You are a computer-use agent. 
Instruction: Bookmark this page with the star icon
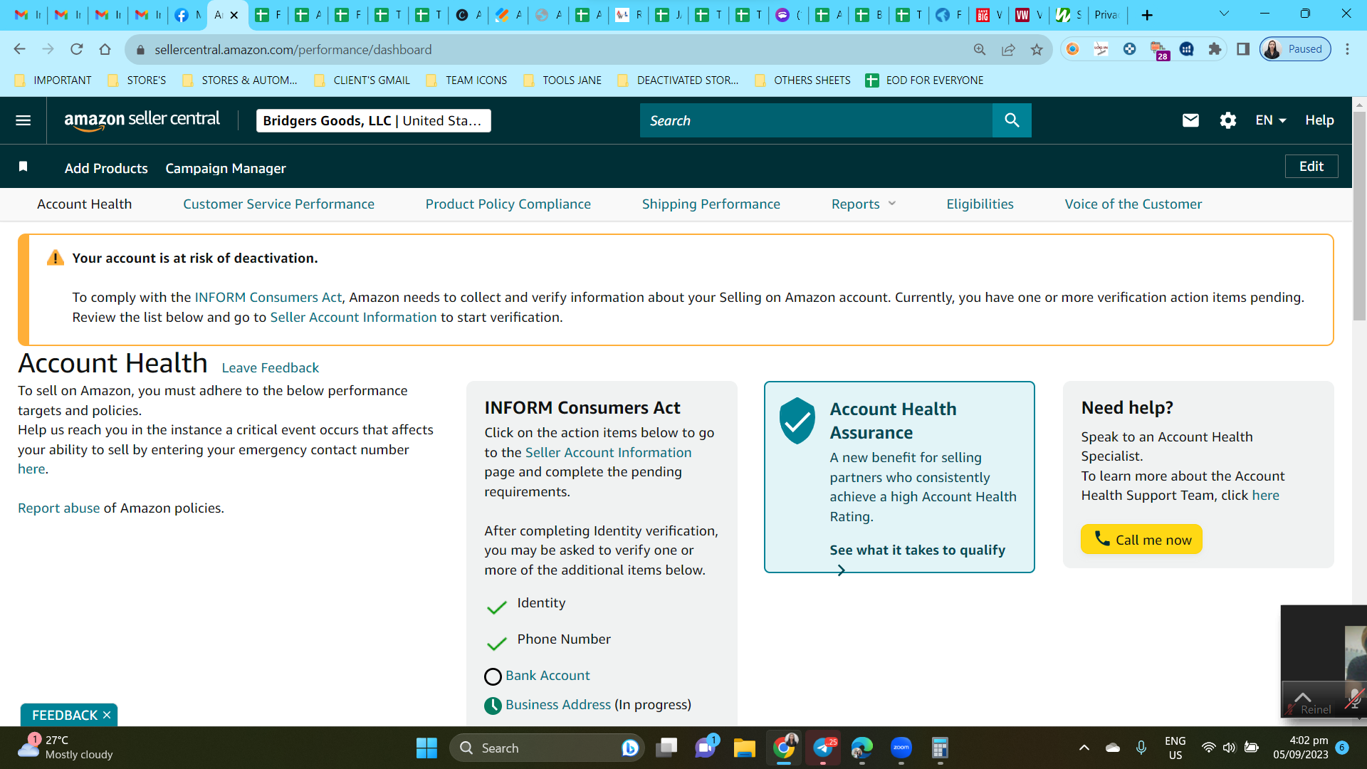(1037, 49)
